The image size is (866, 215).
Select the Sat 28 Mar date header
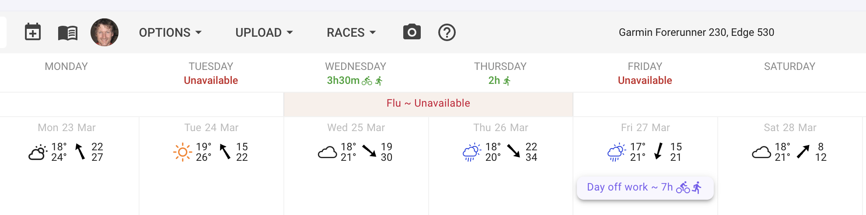tap(790, 128)
